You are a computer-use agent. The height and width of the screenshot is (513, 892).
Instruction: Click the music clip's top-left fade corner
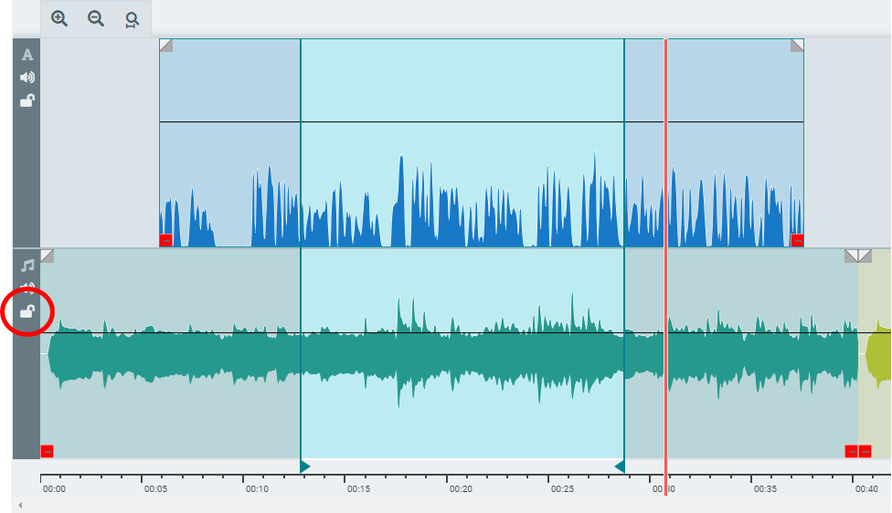click(47, 256)
